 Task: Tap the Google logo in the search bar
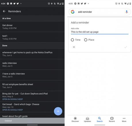(73, 12)
